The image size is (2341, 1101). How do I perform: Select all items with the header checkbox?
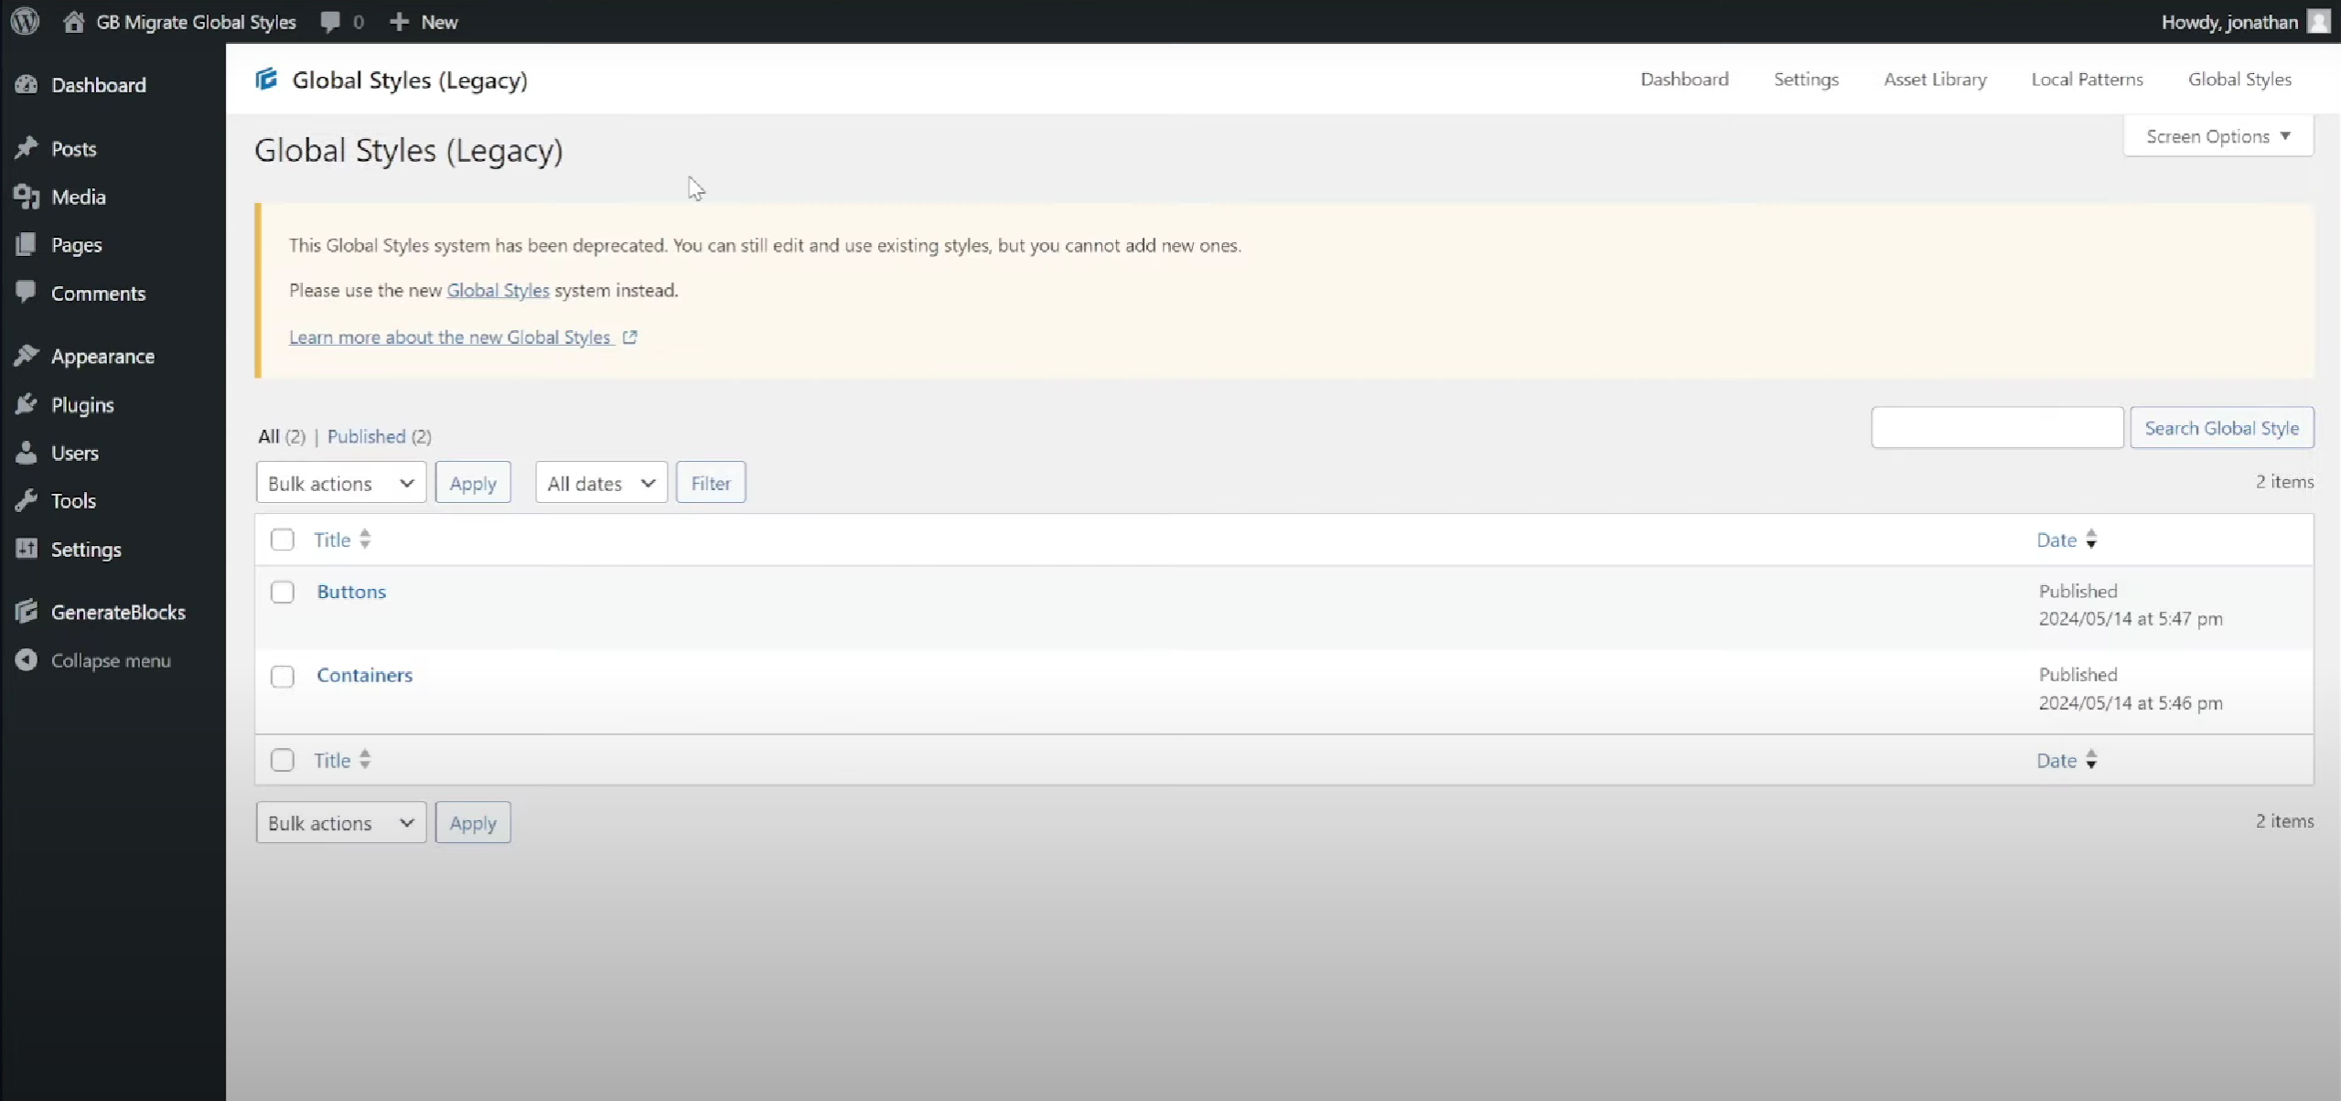click(282, 540)
